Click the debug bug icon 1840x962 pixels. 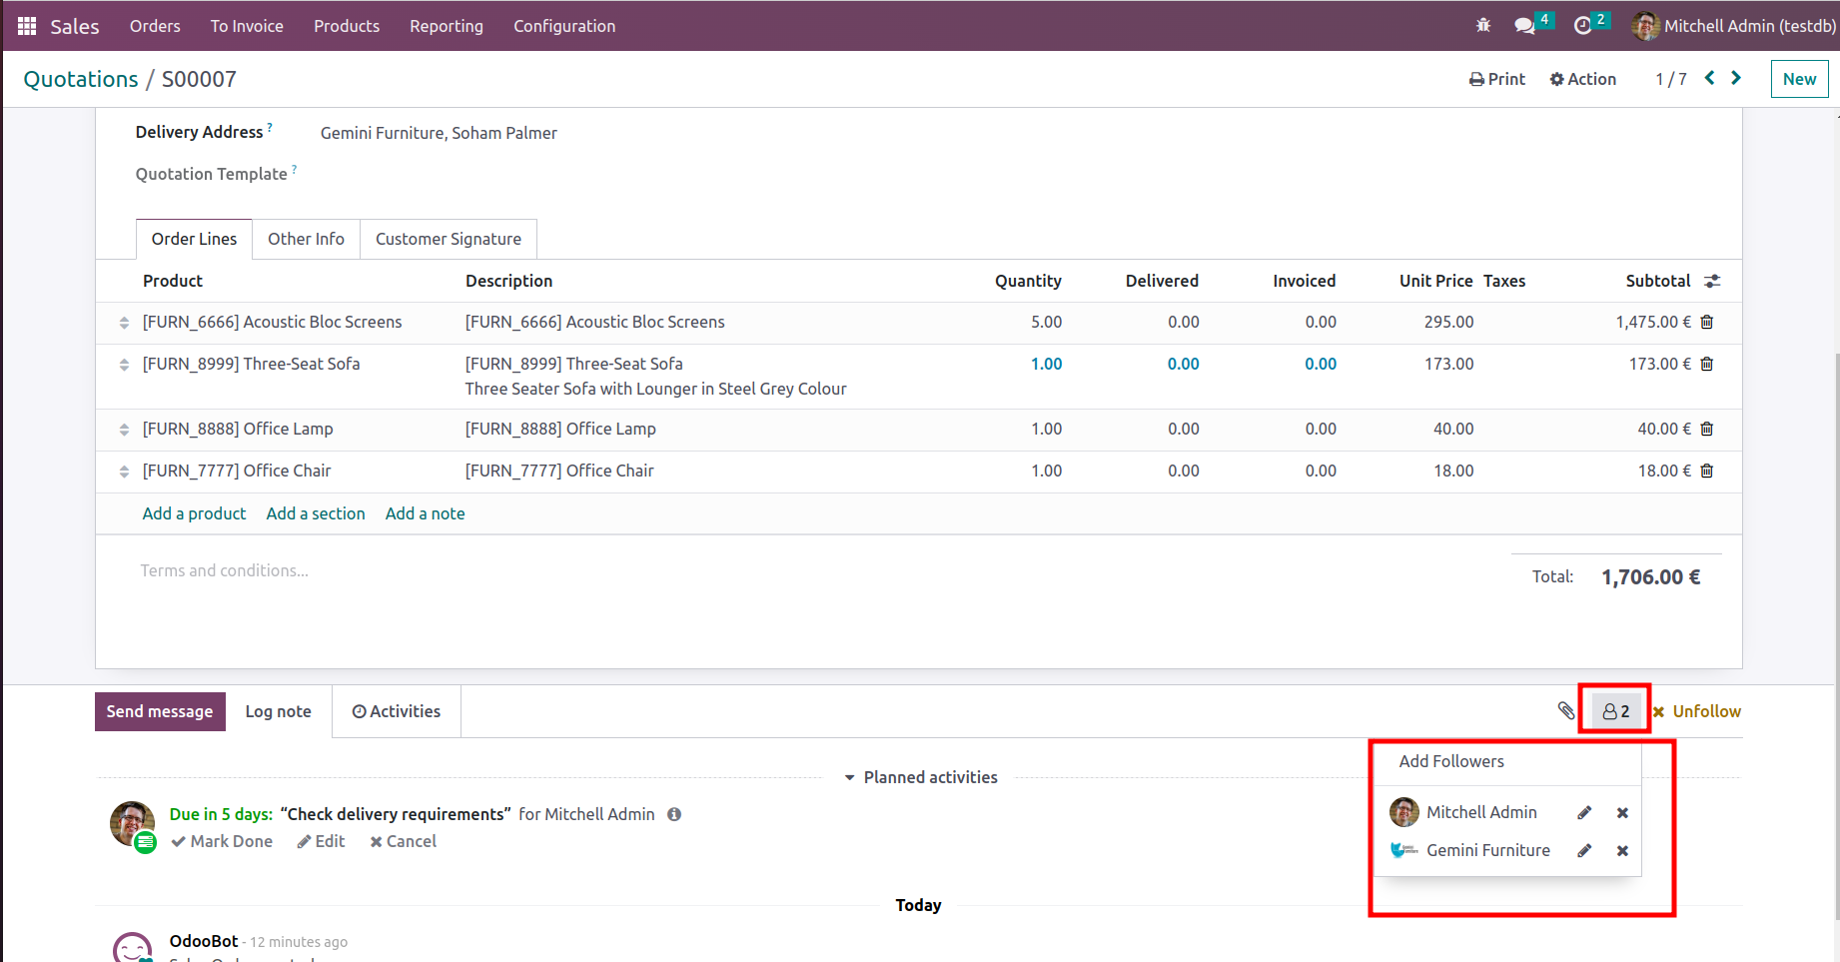(x=1483, y=26)
